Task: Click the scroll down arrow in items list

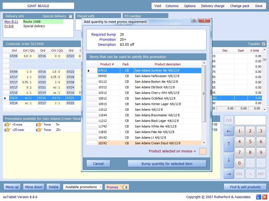Action: [204, 143]
